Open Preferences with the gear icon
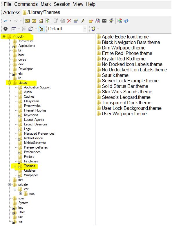172x226 pixels. click(6, 29)
